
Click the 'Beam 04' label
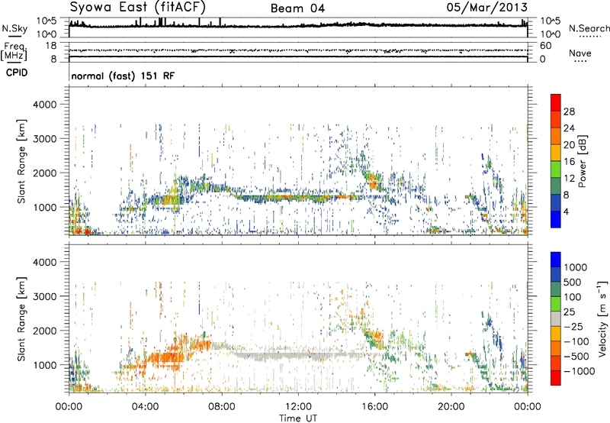click(297, 8)
